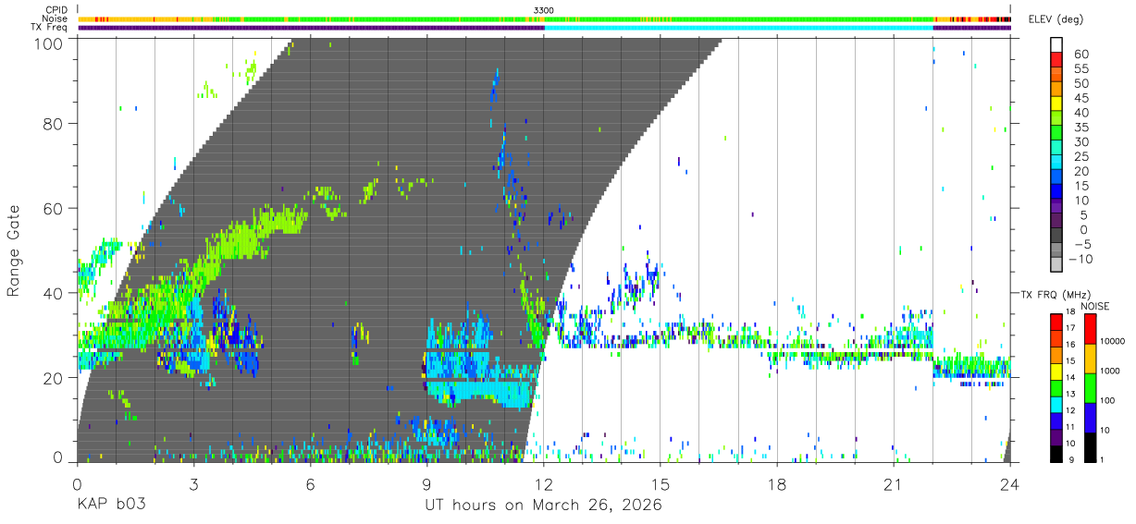The width and height of the screenshot is (1136, 524).
Task: Click the CPID value 3300
Action: pos(544,10)
